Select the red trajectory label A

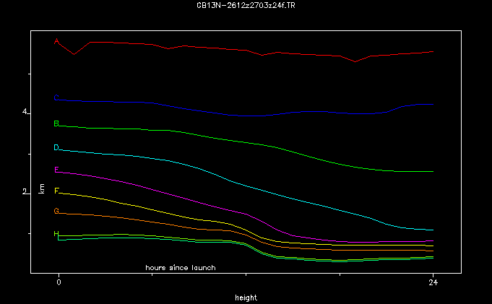click(x=56, y=41)
